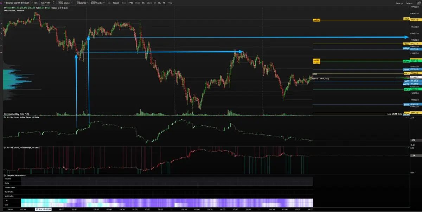Select the Volume statistics row
This screenshot has width=422, height=212.
click(x=158, y=179)
